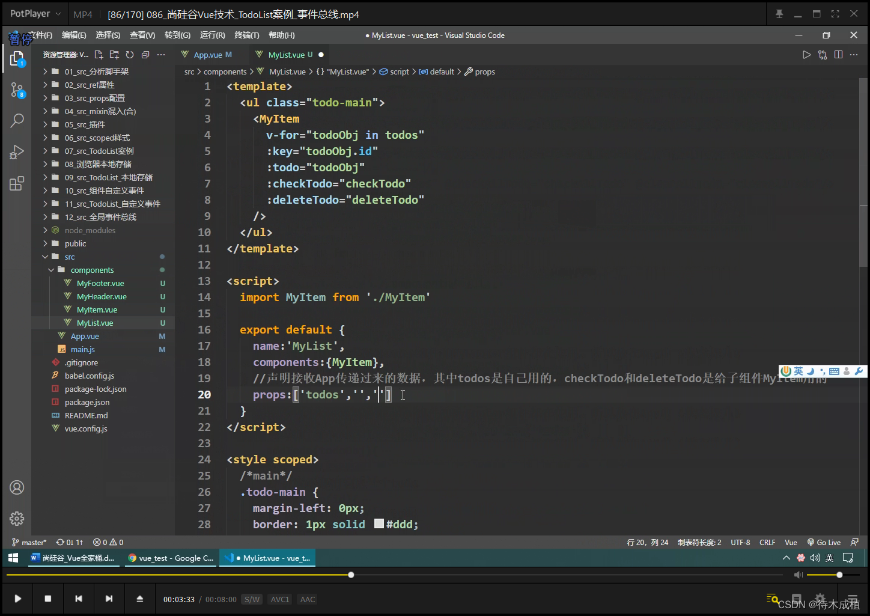
Task: Toggle PotPlayer fullscreen mode
Action: click(835, 14)
